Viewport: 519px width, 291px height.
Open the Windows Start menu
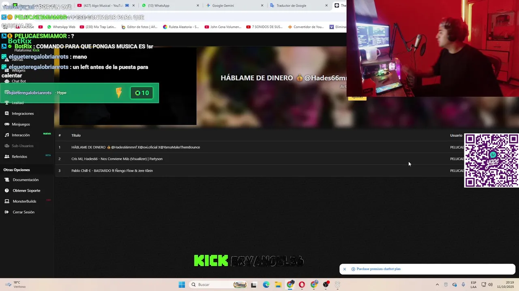[182, 285]
